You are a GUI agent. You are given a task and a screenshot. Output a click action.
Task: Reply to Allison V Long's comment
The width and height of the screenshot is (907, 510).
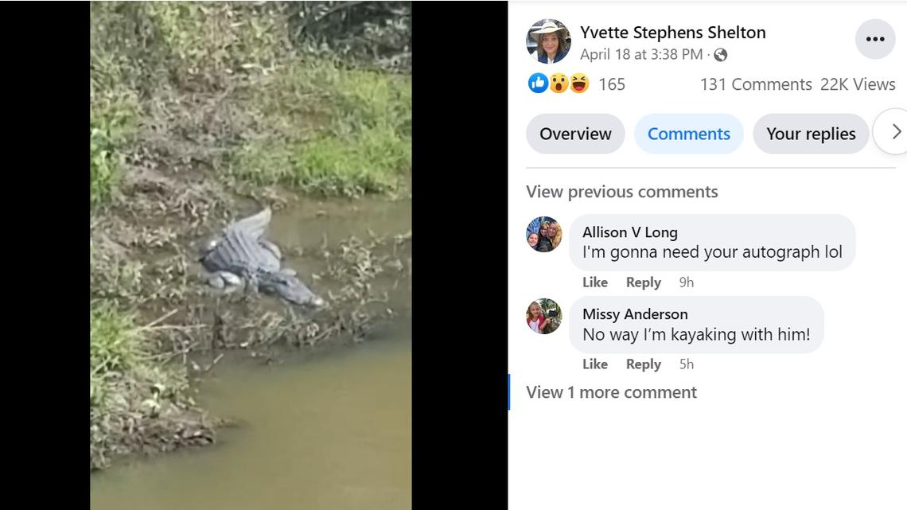[x=643, y=282]
